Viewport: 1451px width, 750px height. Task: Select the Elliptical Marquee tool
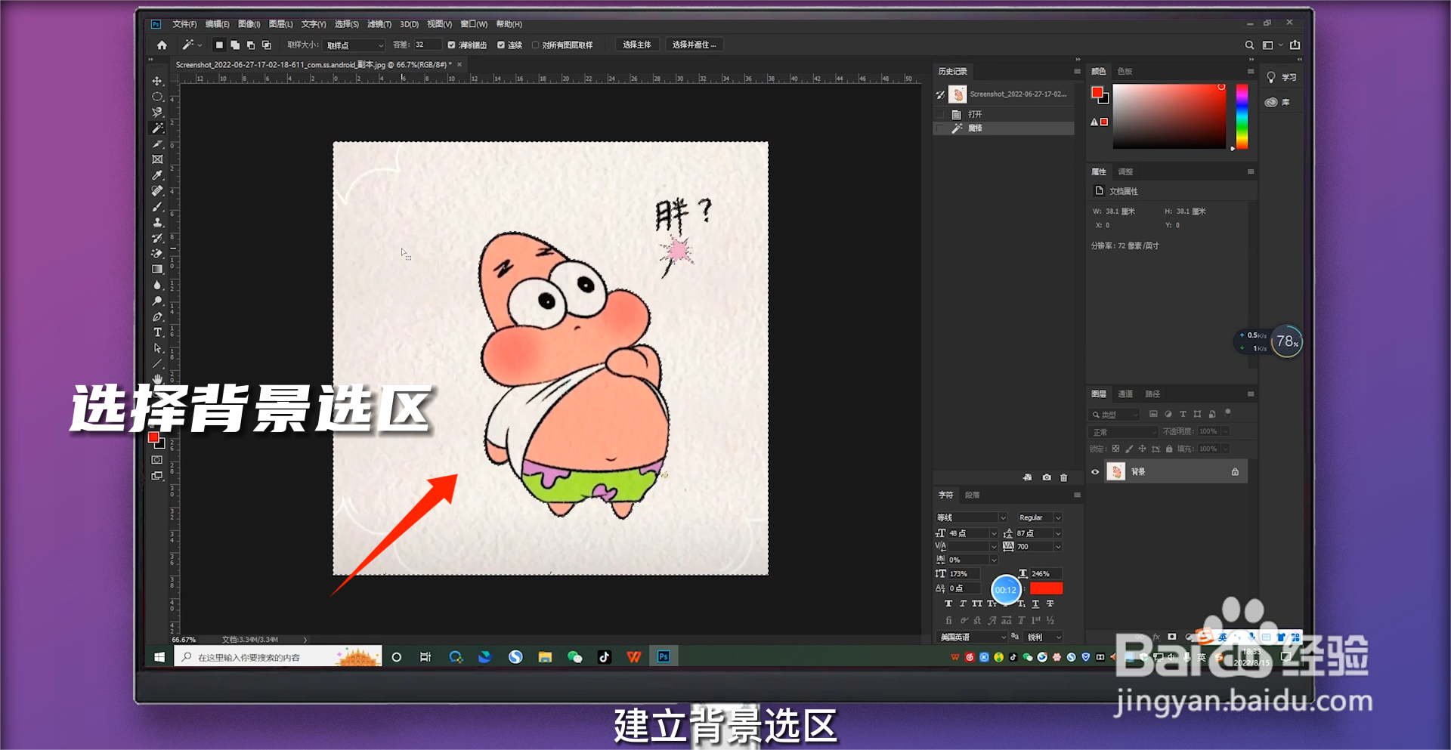coord(157,97)
